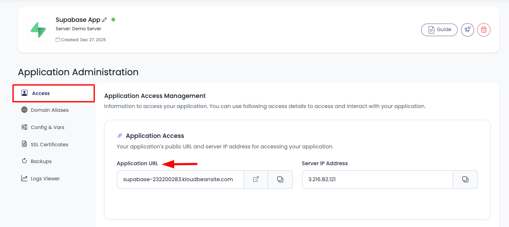The width and height of the screenshot is (509, 227).
Task: Copy the Server IP Address
Action: pos(465,179)
